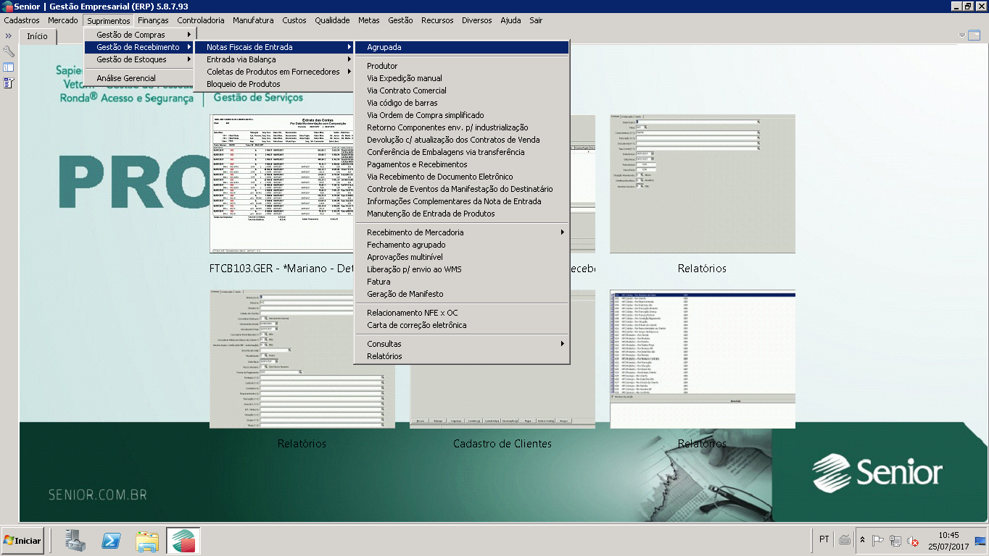
Task: Expand the Consultas submenu
Action: point(462,344)
